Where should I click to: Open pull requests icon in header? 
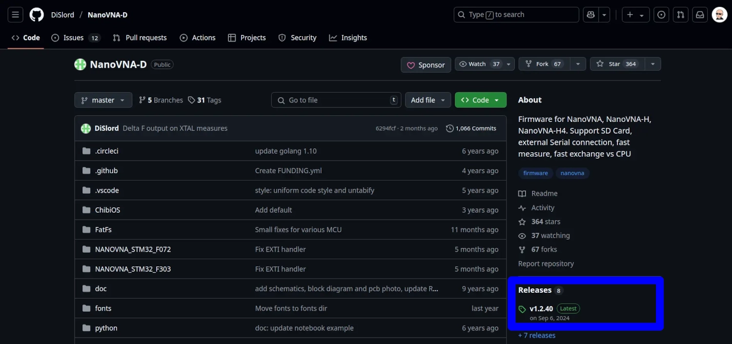pyautogui.click(x=681, y=15)
